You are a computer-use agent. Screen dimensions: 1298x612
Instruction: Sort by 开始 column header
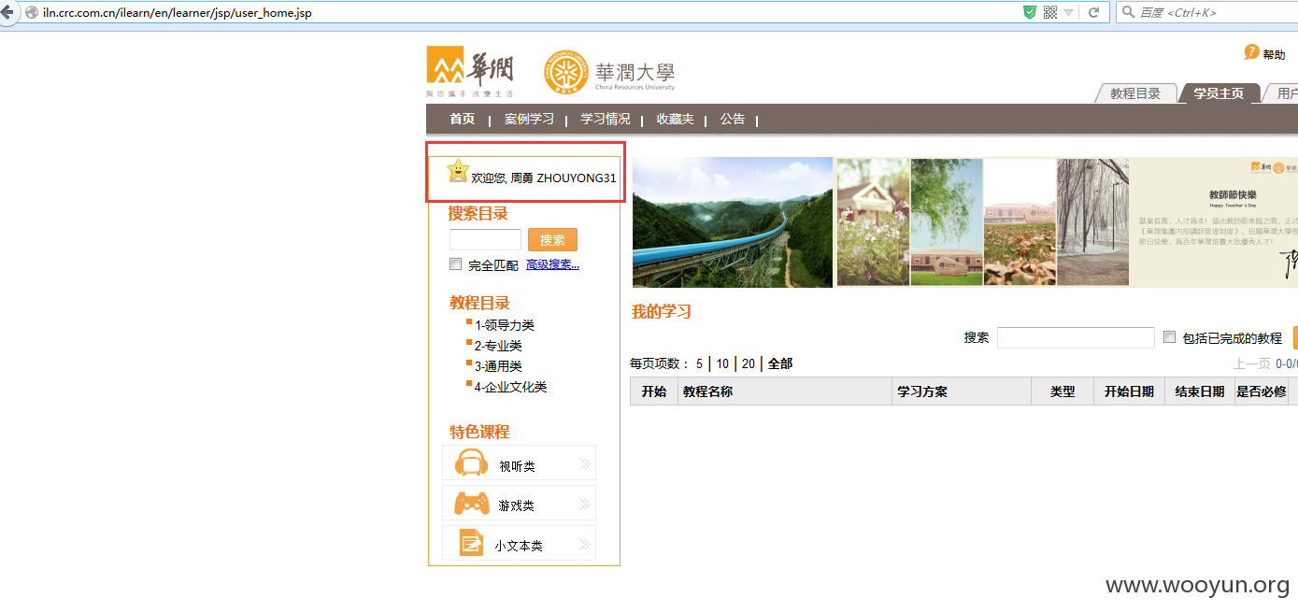pos(654,391)
